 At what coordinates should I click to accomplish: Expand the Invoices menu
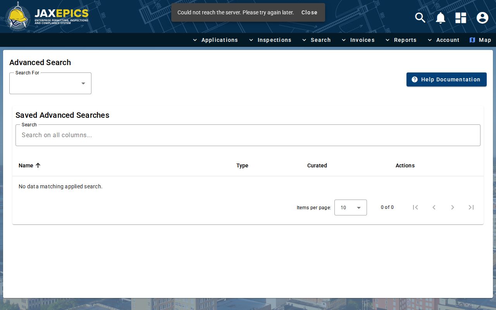(x=358, y=40)
